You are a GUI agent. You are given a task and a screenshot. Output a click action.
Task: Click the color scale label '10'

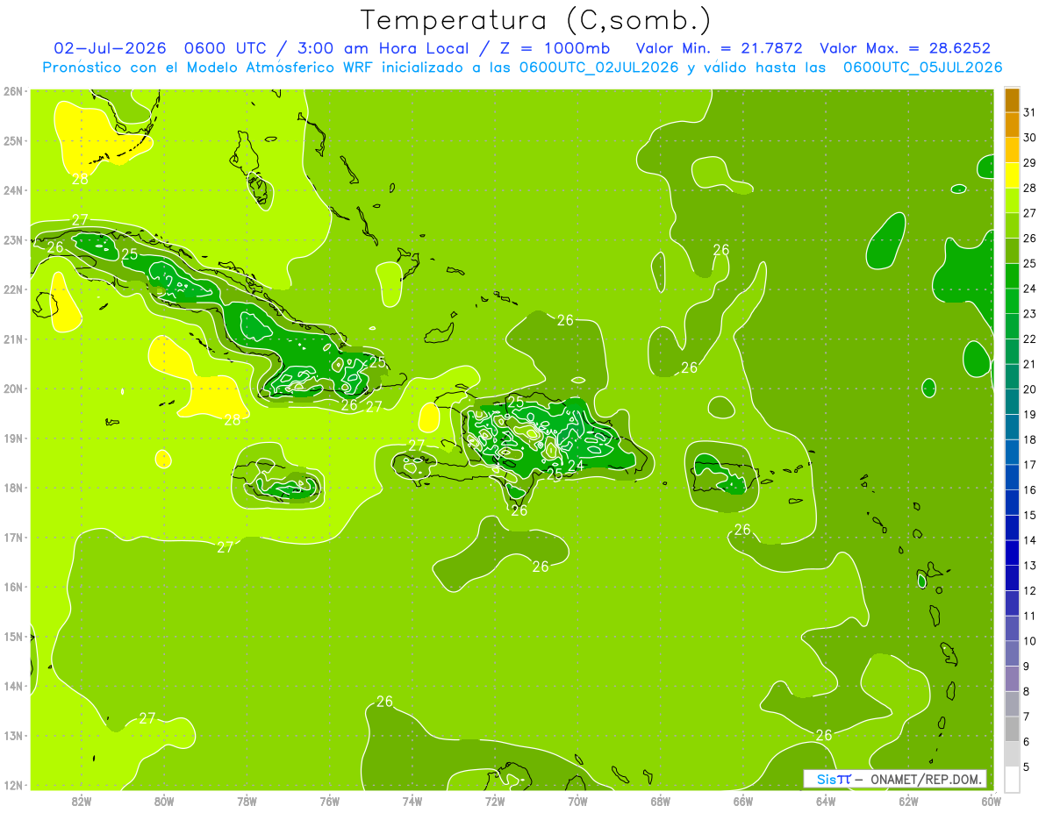tap(1030, 641)
